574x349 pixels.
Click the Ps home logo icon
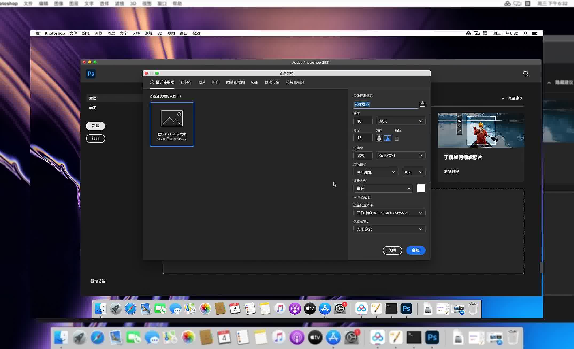pyautogui.click(x=91, y=74)
